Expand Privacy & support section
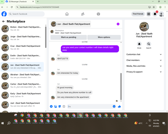This screenshot has height=134, width=168. point(144,72)
